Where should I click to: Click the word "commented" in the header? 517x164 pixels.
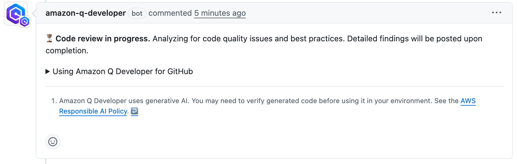[170, 13]
